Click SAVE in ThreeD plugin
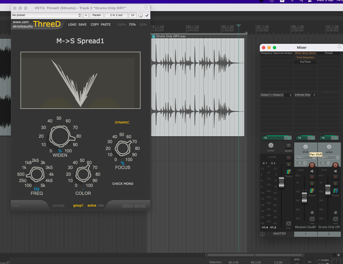 pyautogui.click(x=82, y=24)
